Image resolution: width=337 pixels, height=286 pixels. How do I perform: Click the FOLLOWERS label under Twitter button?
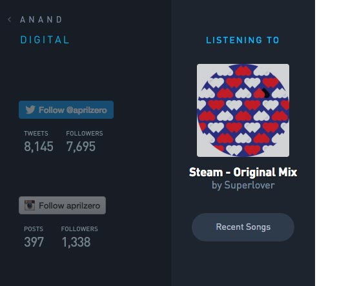click(x=85, y=134)
